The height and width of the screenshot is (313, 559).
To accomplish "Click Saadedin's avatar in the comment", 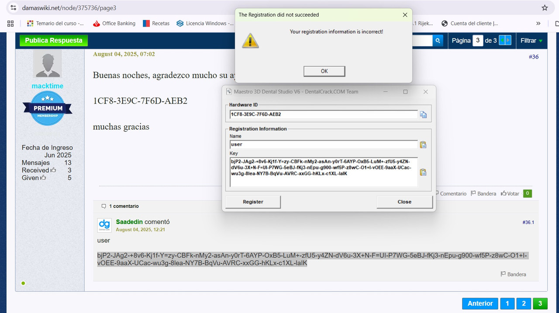I will pyautogui.click(x=104, y=225).
